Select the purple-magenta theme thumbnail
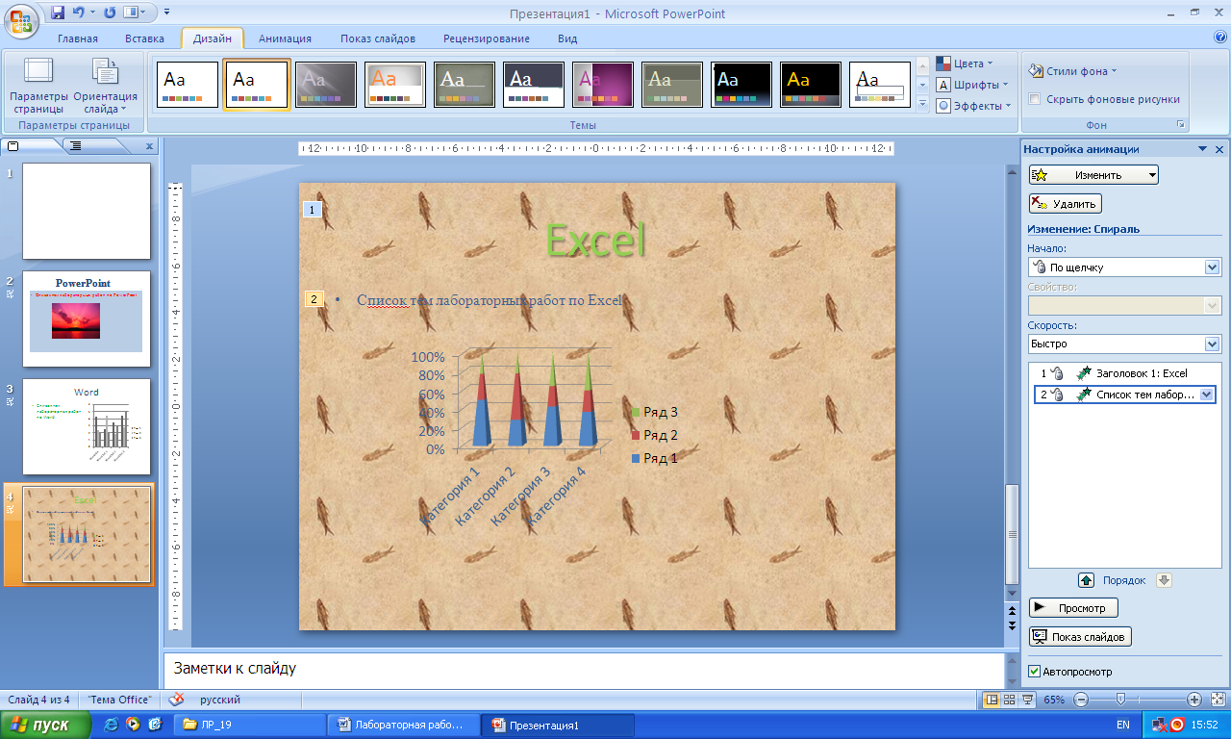The height and width of the screenshot is (739, 1231). coord(603,85)
